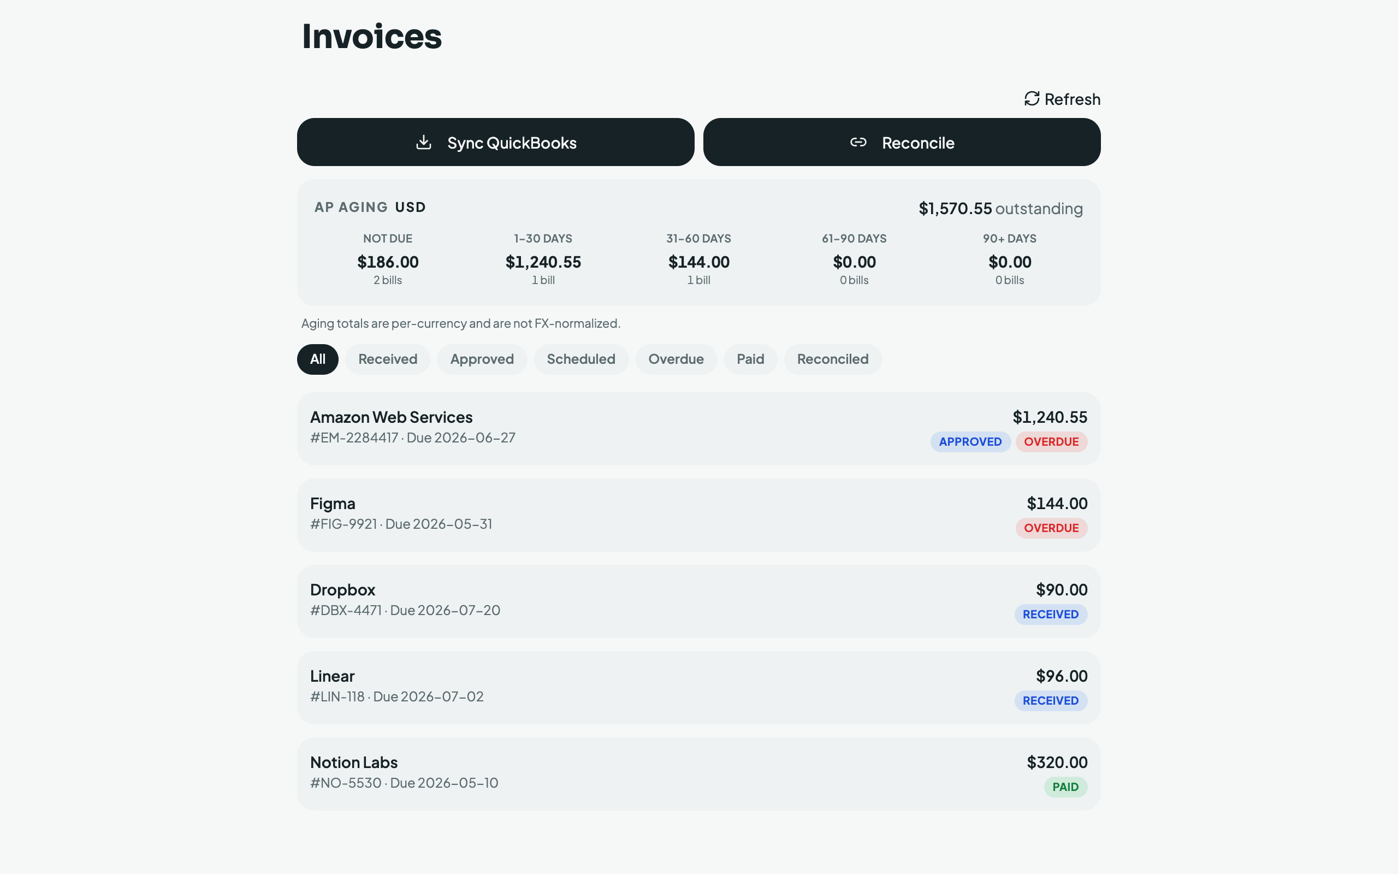Click the link icon in Reconcile button
This screenshot has height=874, width=1398.
point(858,142)
